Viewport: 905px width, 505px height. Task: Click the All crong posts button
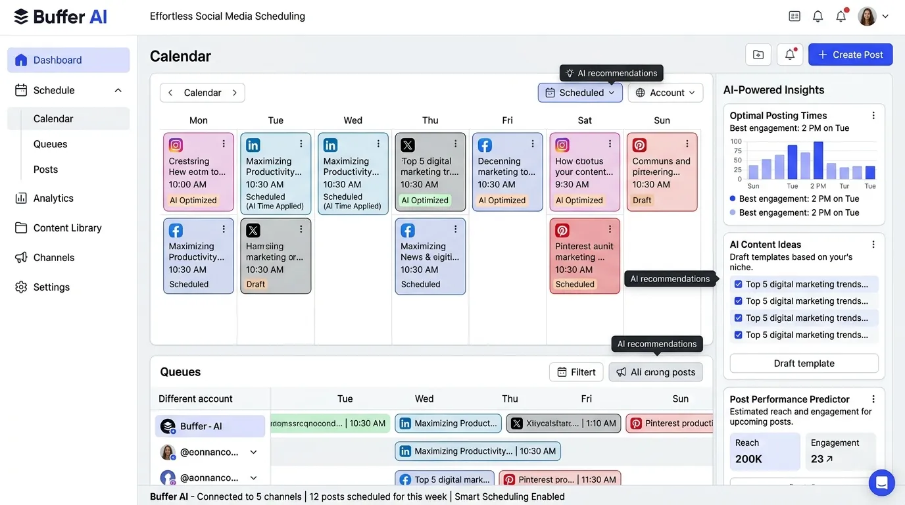(x=656, y=372)
